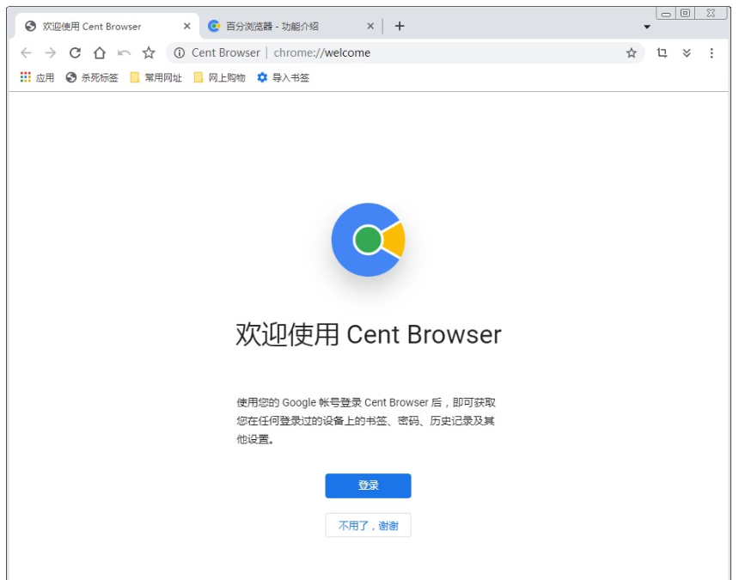Minimize the browser window
The image size is (739, 580).
coord(666,13)
